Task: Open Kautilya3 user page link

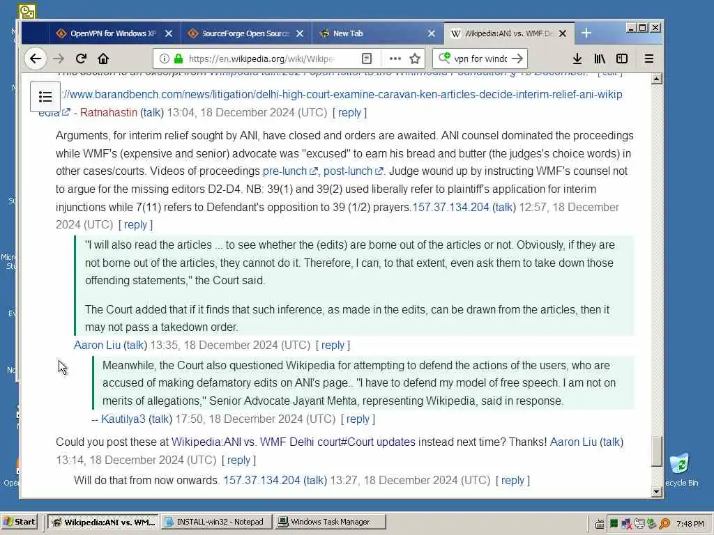Action: point(123,419)
